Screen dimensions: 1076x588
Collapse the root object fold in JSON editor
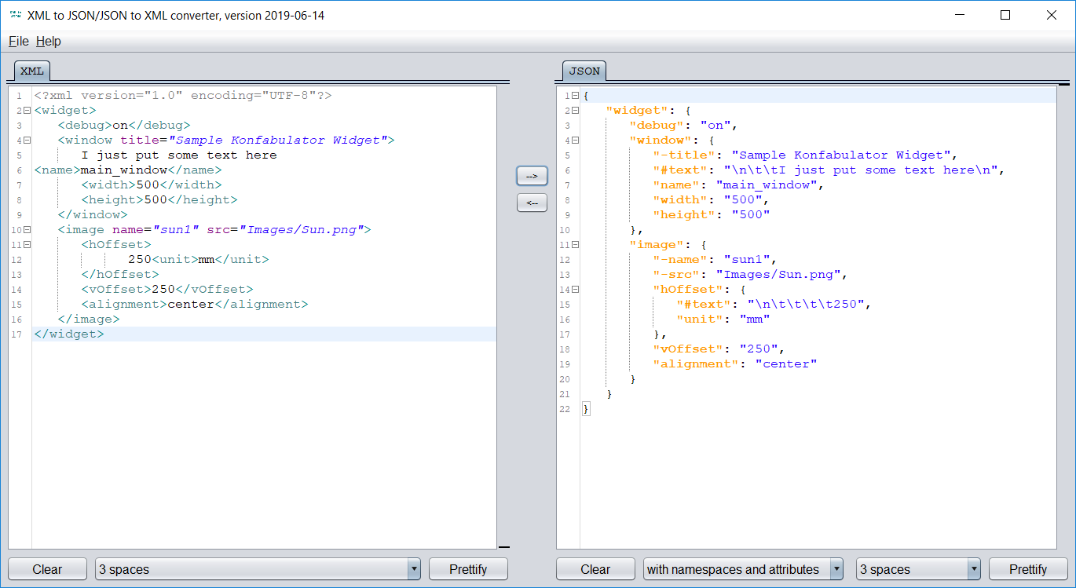click(x=575, y=96)
